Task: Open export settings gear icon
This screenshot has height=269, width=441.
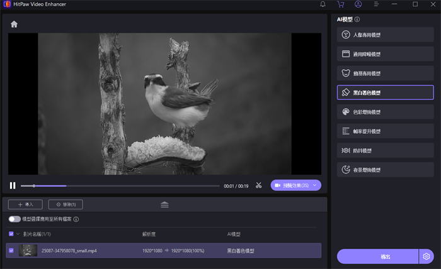Action: click(427, 256)
